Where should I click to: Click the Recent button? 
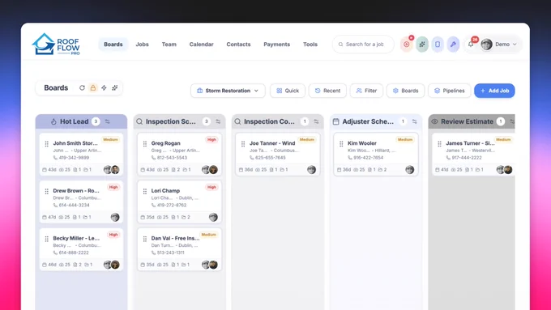(x=327, y=91)
